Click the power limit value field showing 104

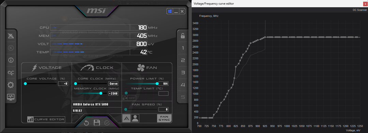pos(163,84)
